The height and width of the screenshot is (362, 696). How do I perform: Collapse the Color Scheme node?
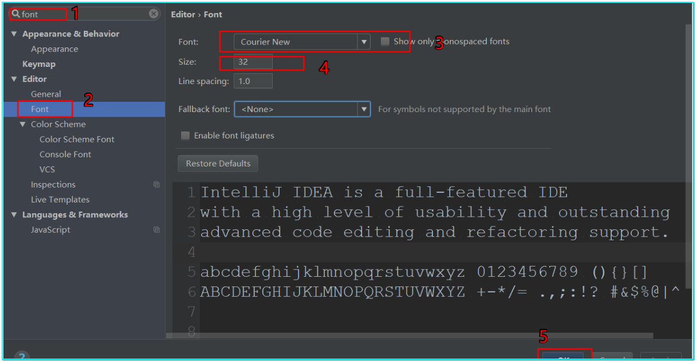(x=23, y=124)
